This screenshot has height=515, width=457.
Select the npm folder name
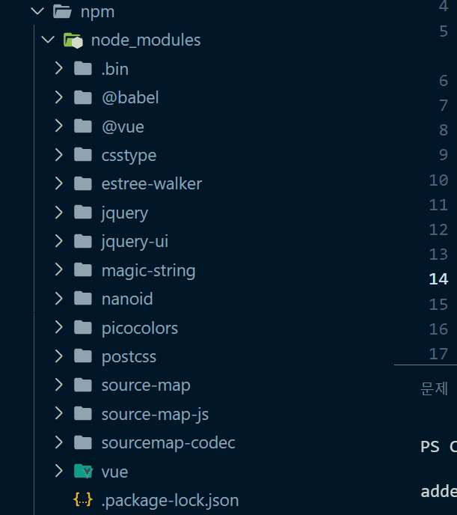click(x=97, y=13)
